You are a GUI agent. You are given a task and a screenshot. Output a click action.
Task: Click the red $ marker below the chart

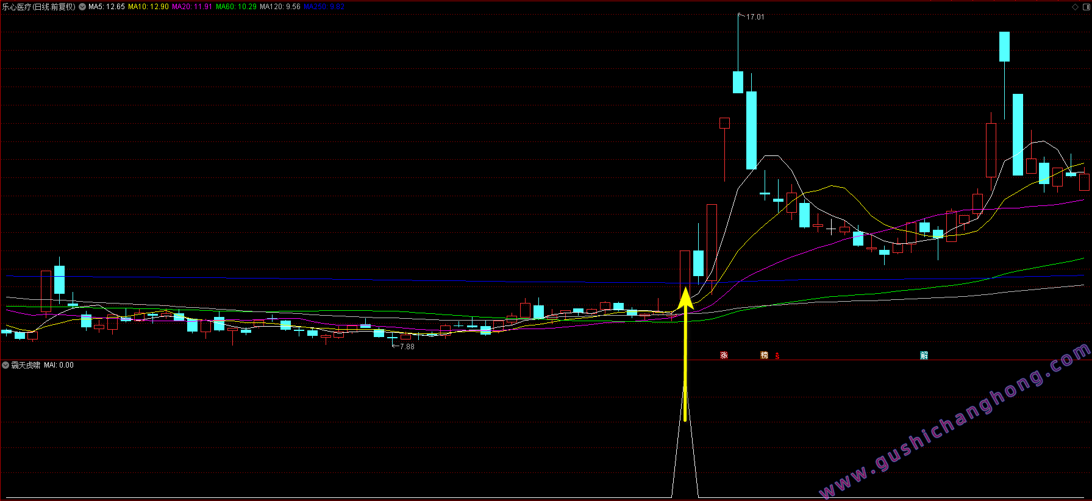click(777, 356)
